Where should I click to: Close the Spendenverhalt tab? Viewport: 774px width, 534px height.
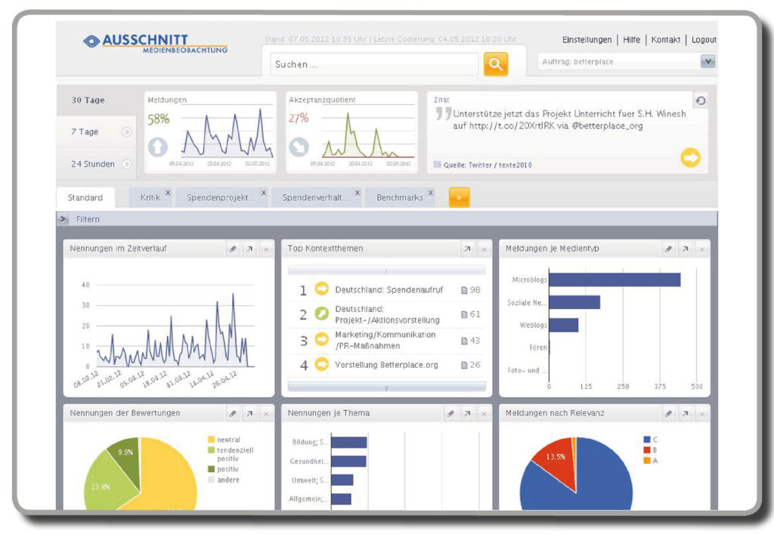coord(358,193)
